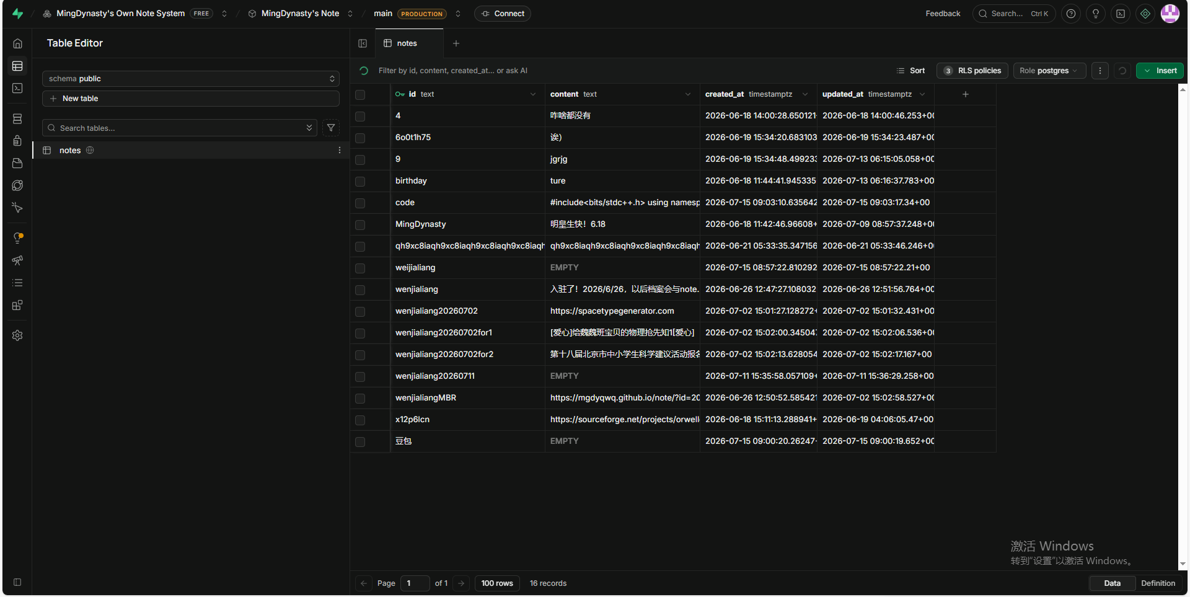1190x597 pixels.
Task: Open the Storage icon in sidebar
Action: (17, 163)
